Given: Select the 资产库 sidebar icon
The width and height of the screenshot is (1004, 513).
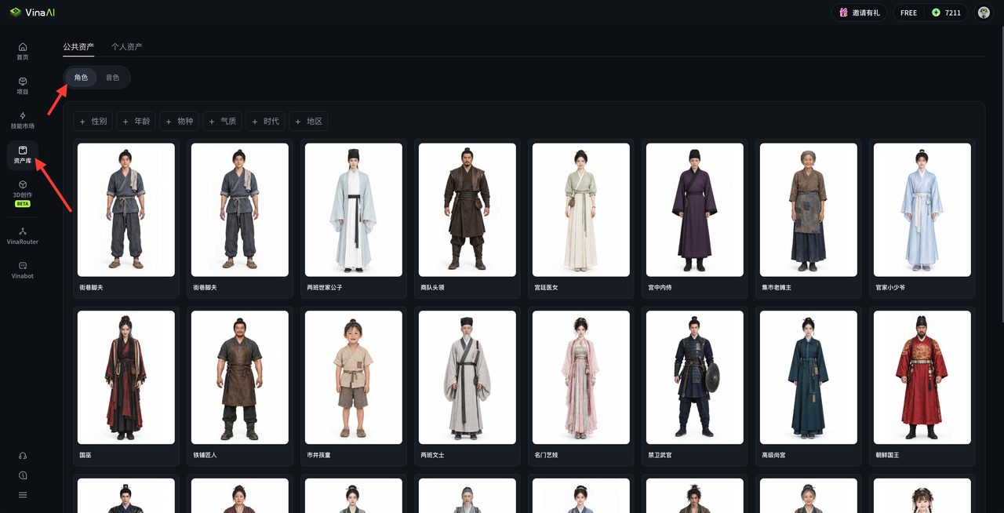Looking at the screenshot, I should 23,150.
